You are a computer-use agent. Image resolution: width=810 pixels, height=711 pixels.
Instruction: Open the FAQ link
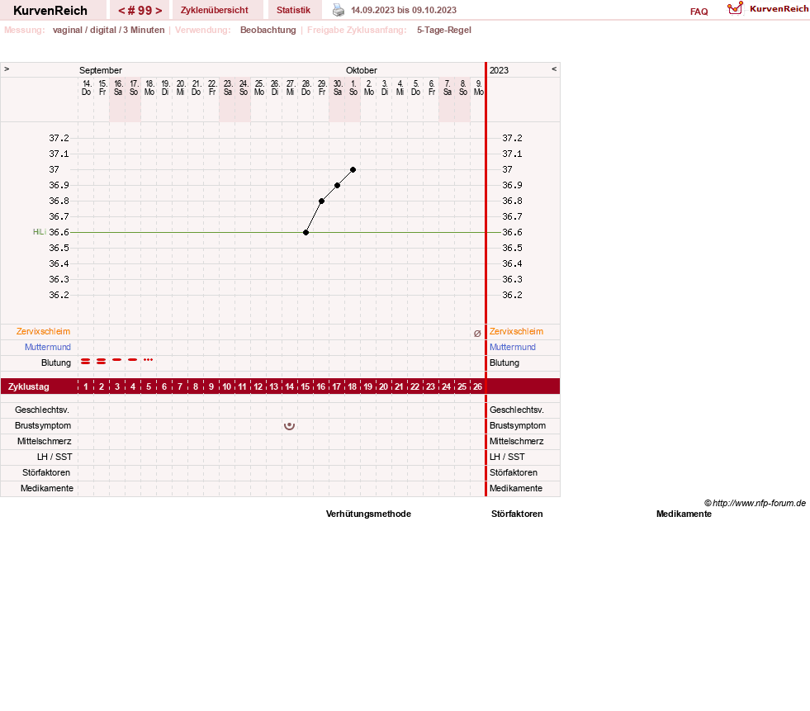click(x=699, y=12)
